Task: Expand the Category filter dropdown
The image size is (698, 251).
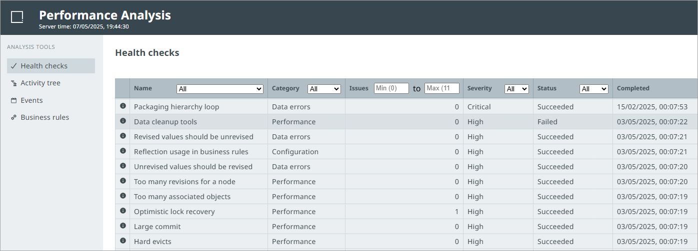Action: [x=324, y=89]
